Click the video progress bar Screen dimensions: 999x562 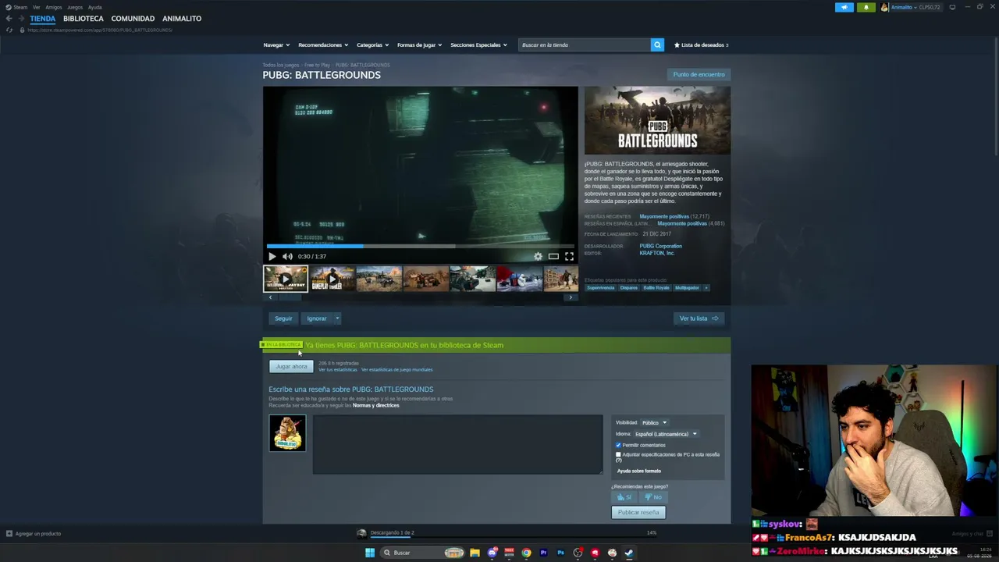421,246
